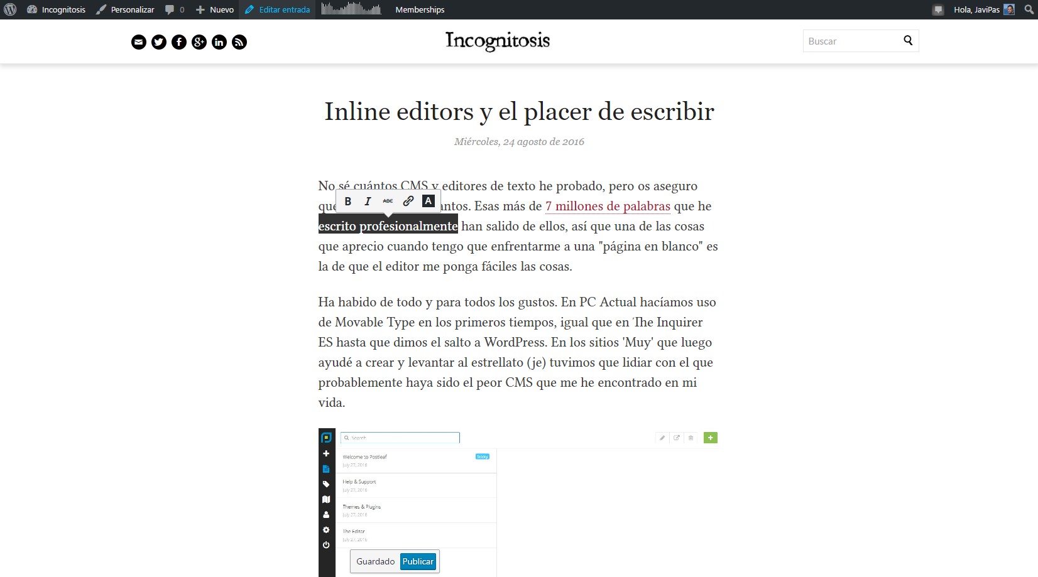Click the Guardado save status button

[x=376, y=561]
